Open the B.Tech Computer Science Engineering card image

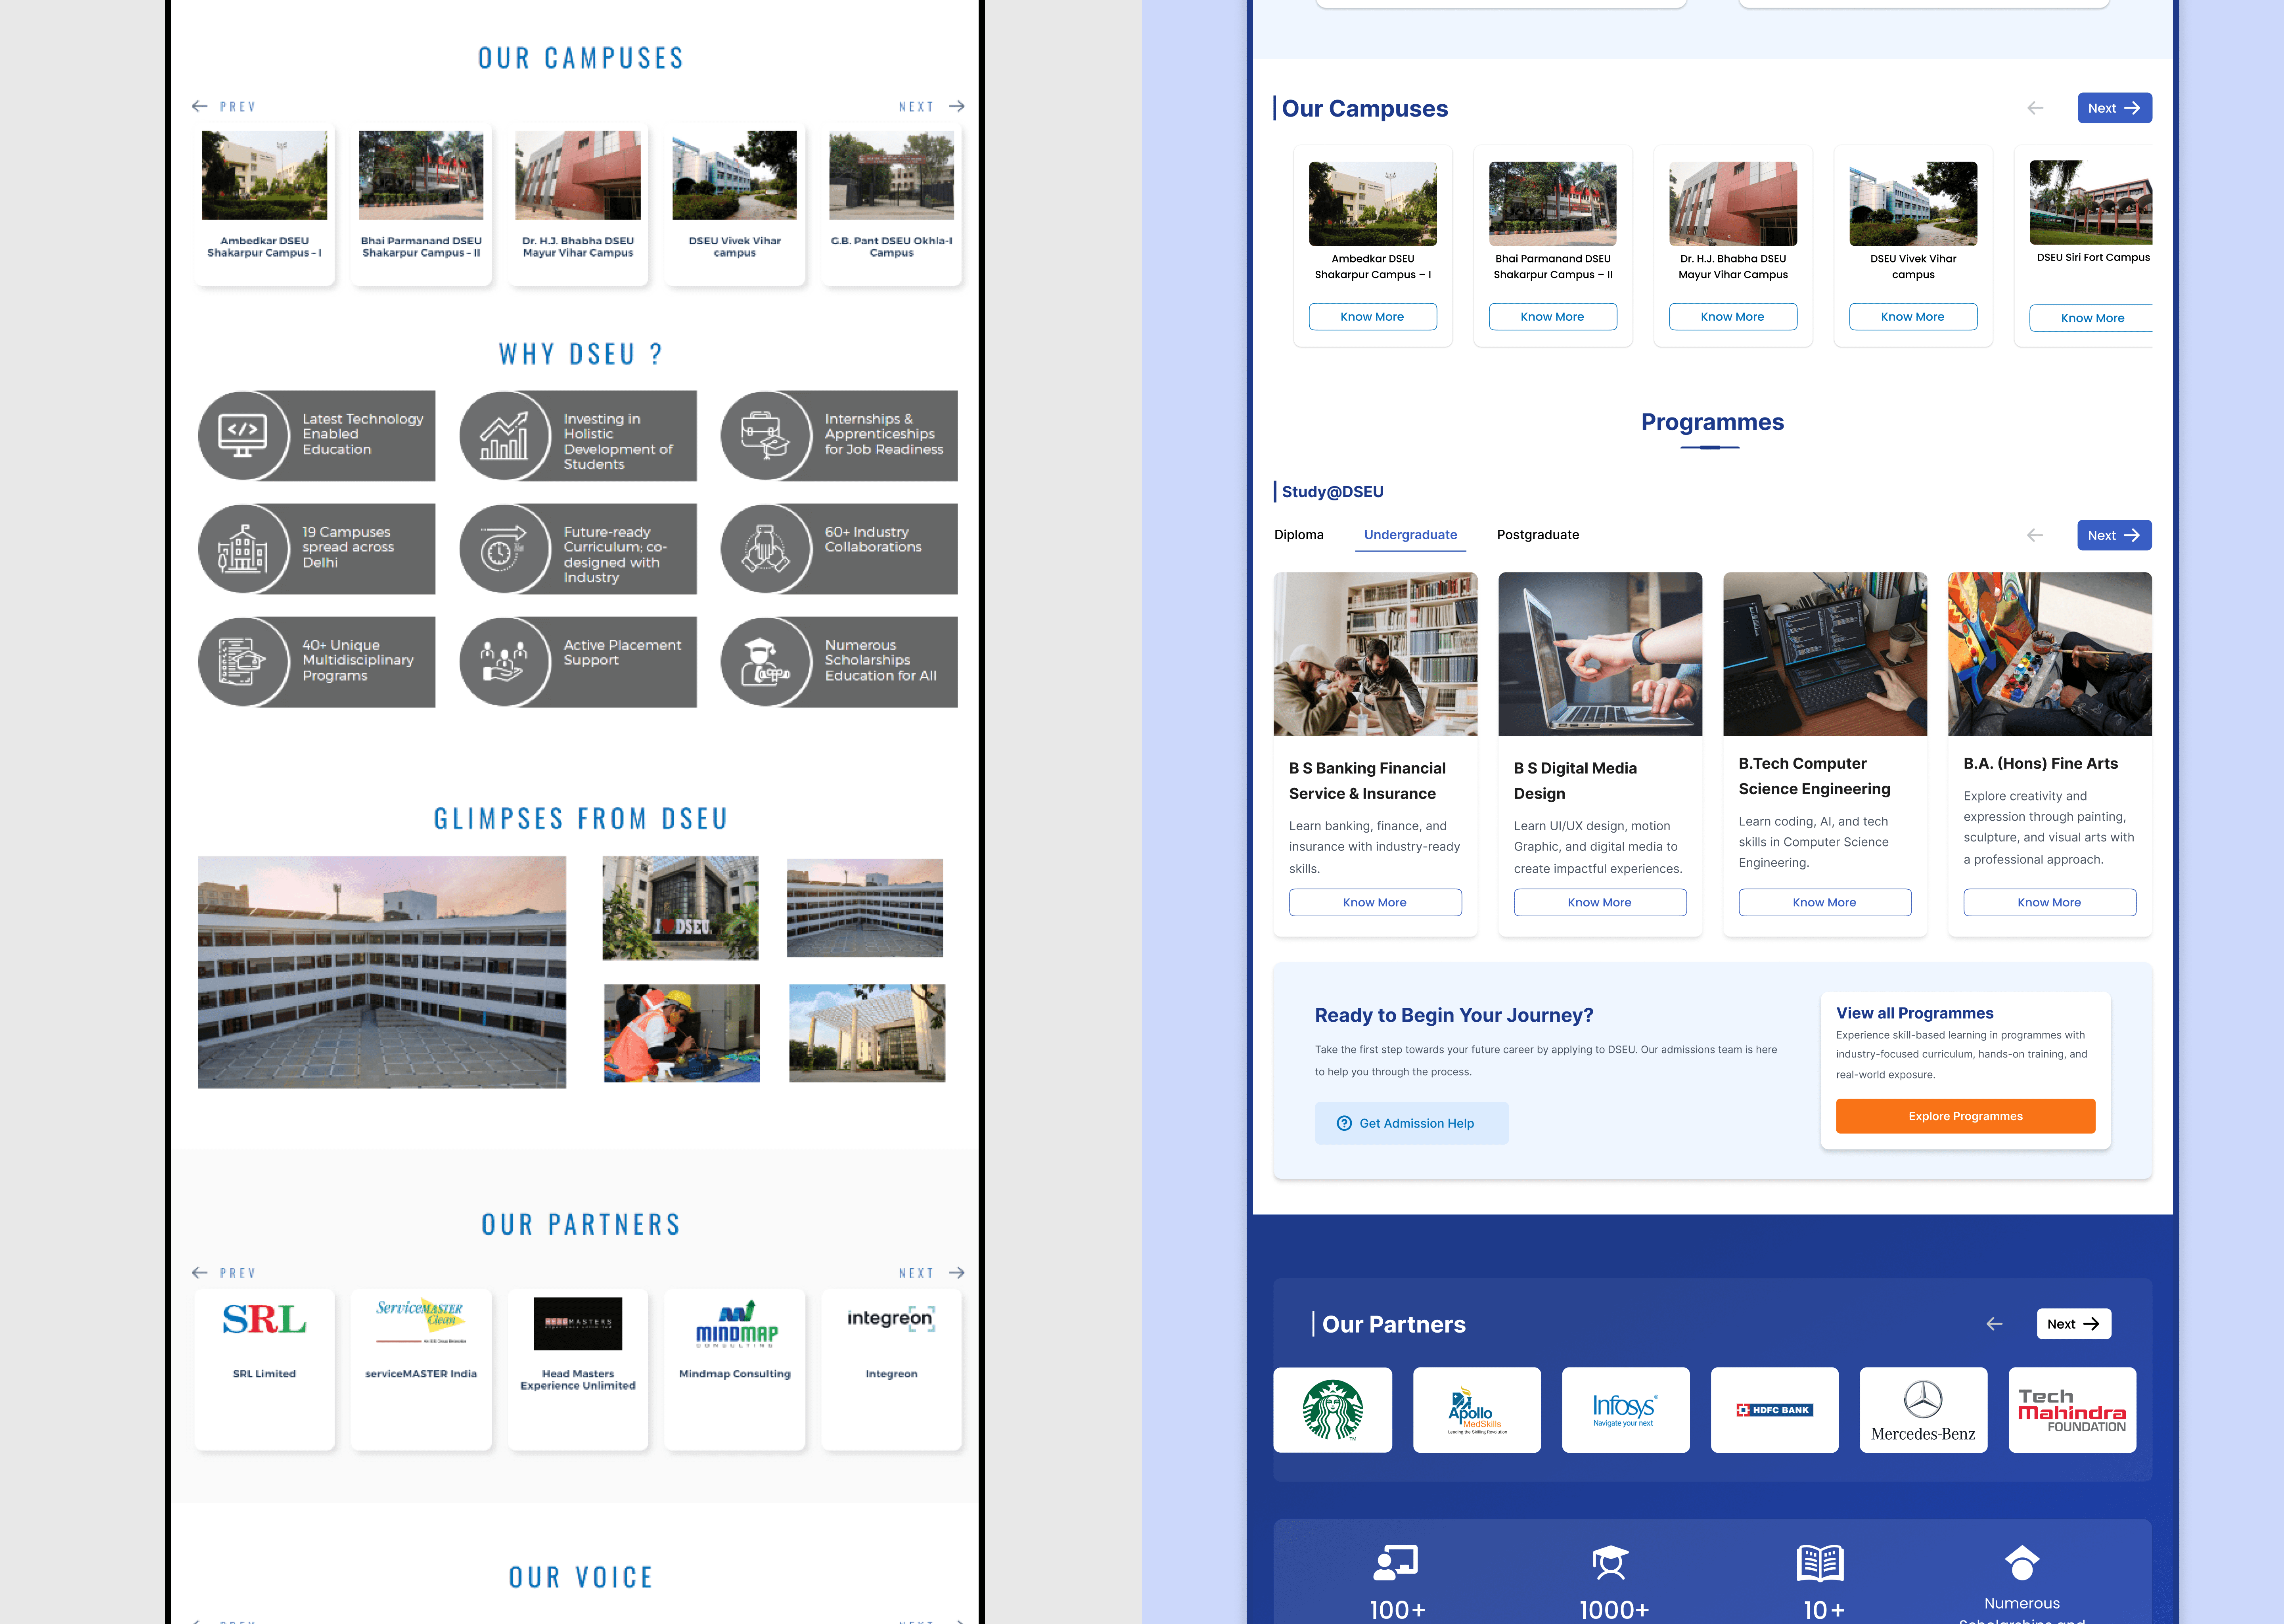(1824, 654)
